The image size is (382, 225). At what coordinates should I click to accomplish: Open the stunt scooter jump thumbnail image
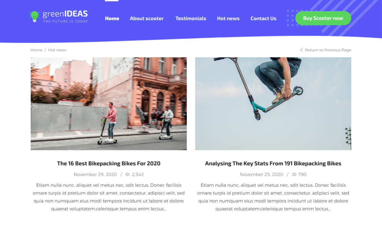pos(273,104)
